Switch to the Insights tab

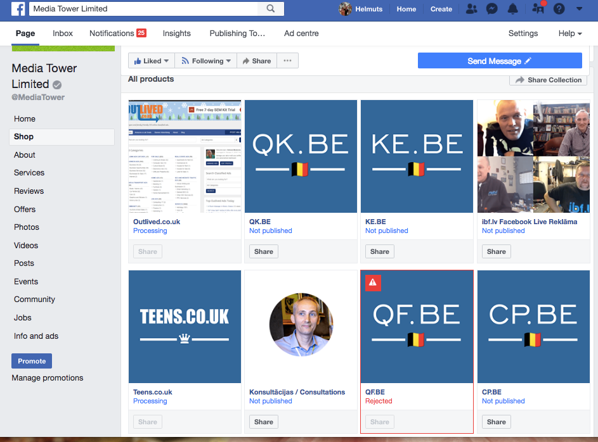point(176,34)
